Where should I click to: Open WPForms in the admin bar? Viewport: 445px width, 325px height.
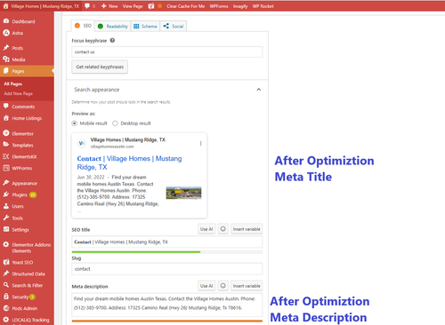click(x=219, y=6)
